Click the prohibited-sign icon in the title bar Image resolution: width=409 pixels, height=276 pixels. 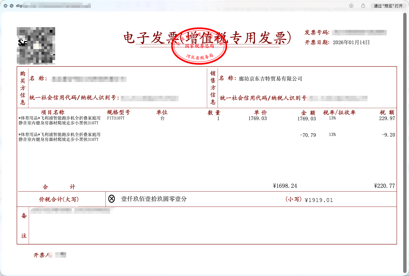(12, 5)
